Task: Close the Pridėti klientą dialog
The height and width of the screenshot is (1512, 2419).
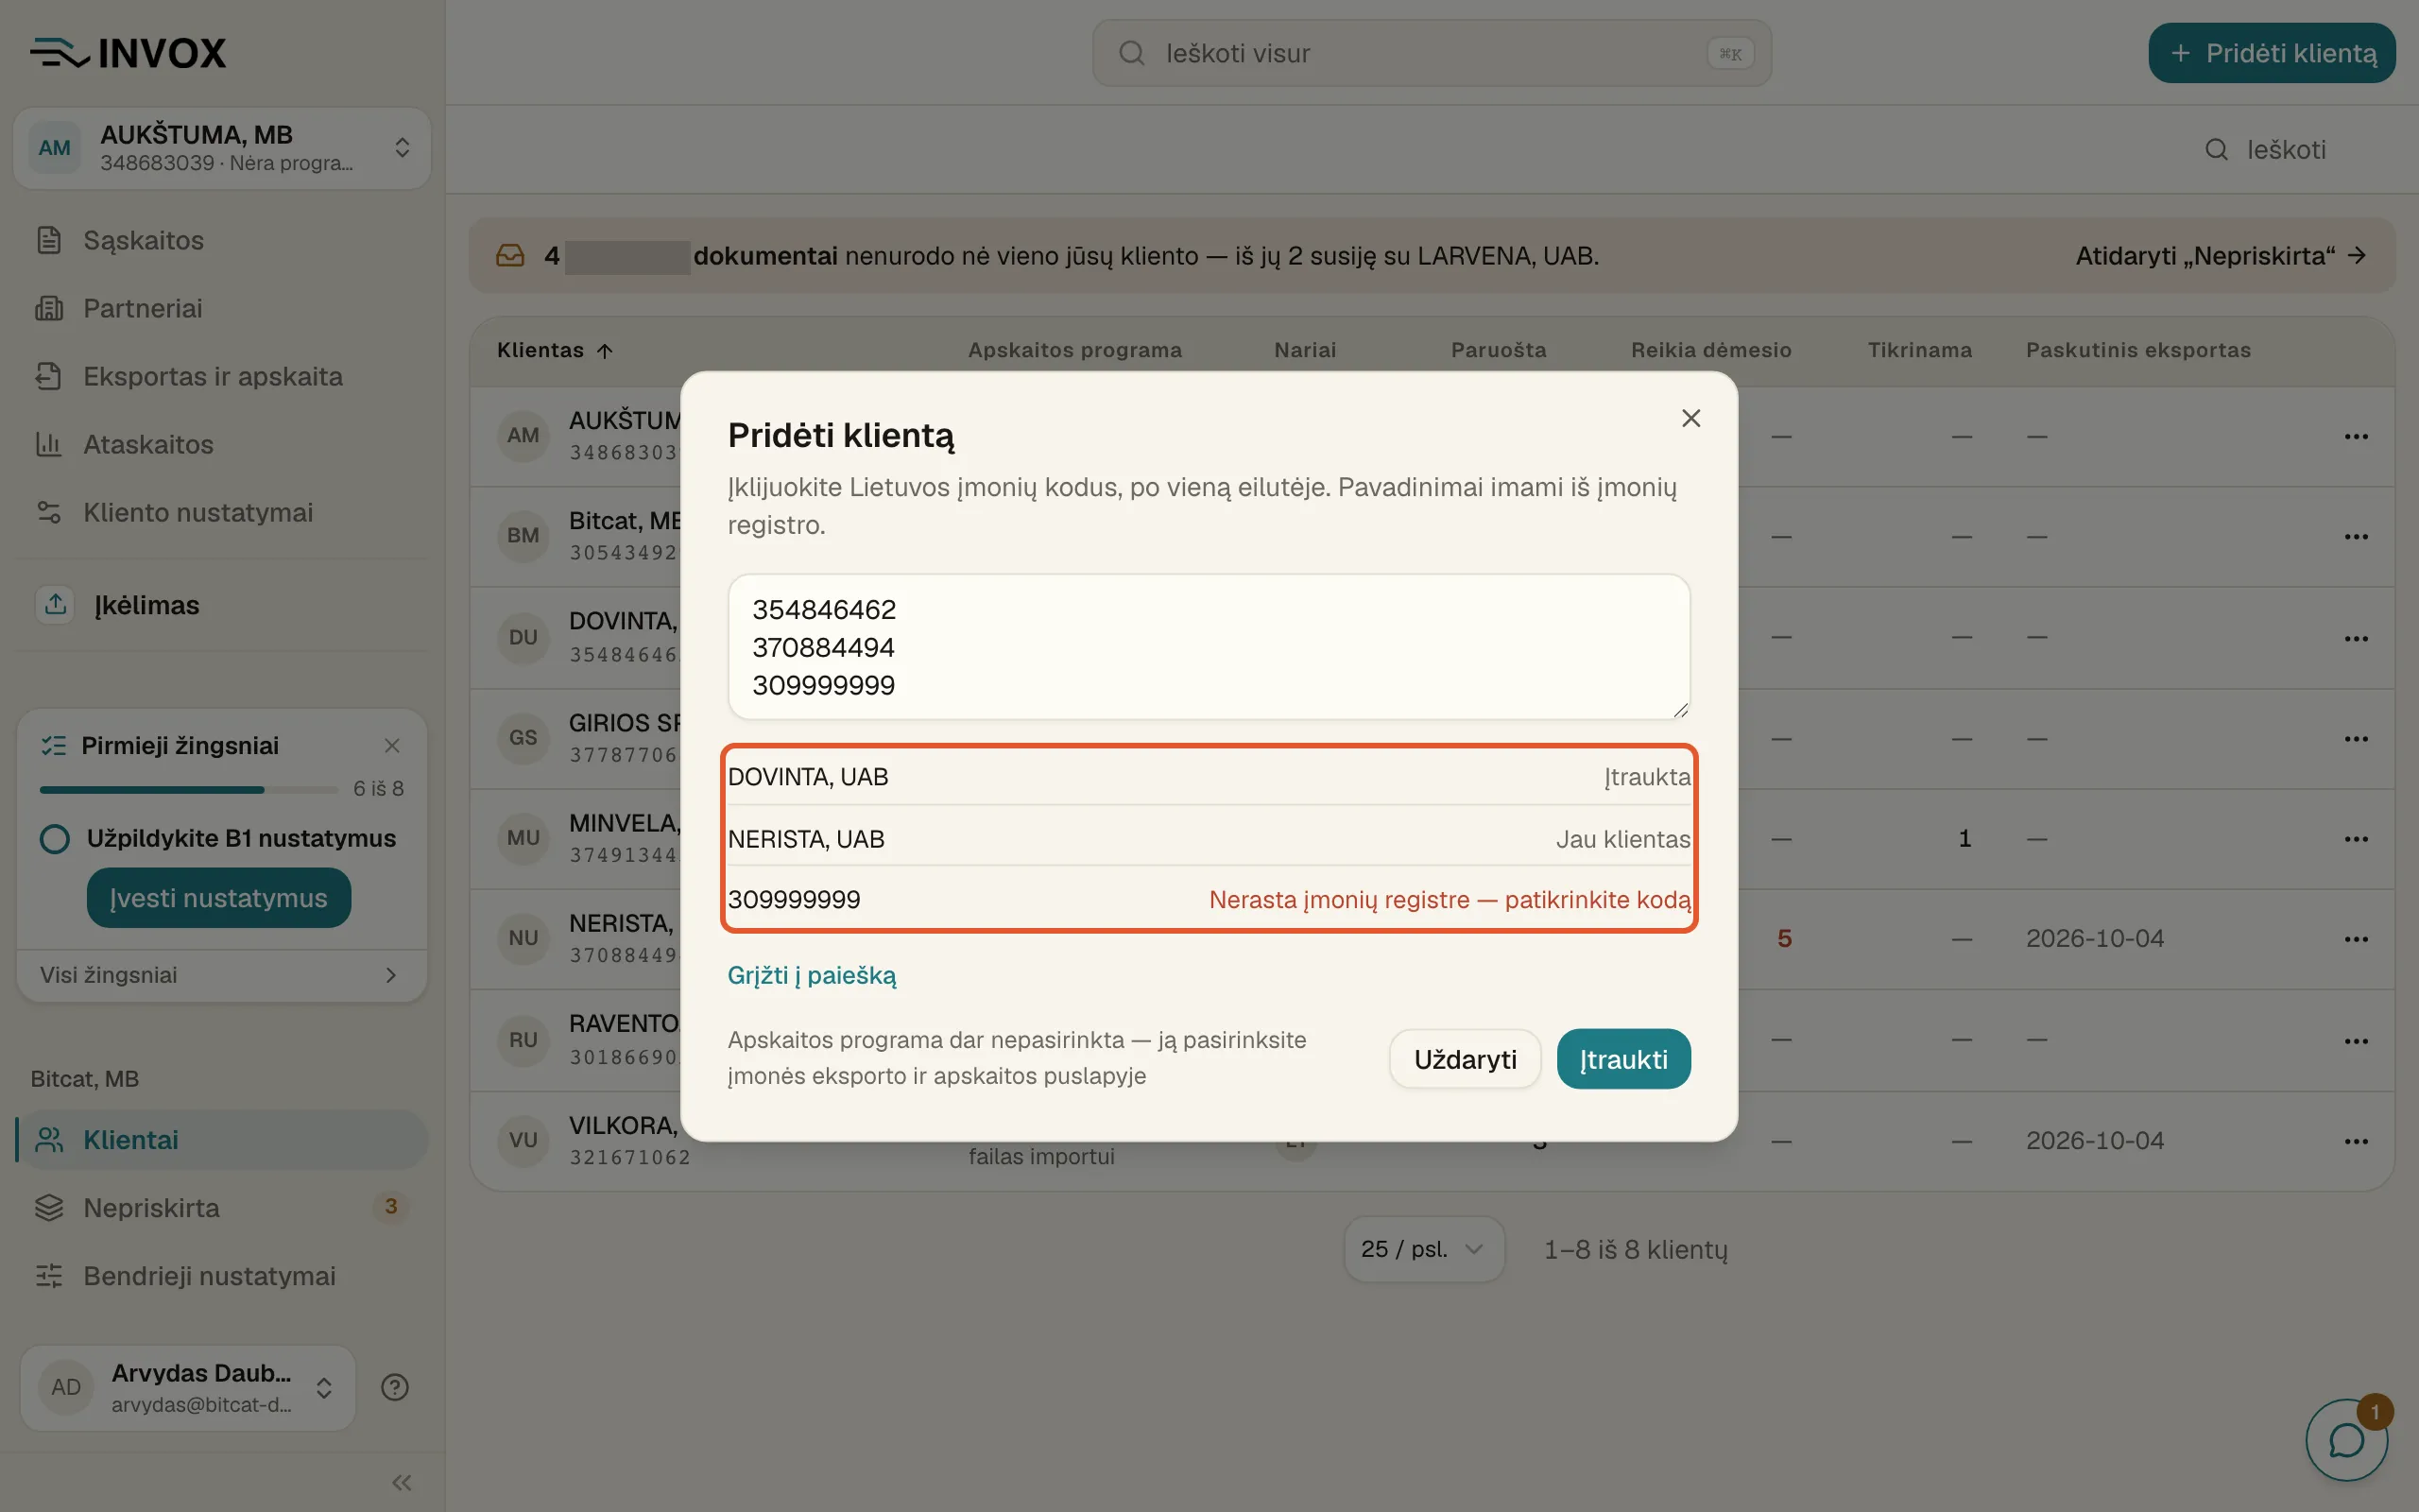Action: (1690, 418)
